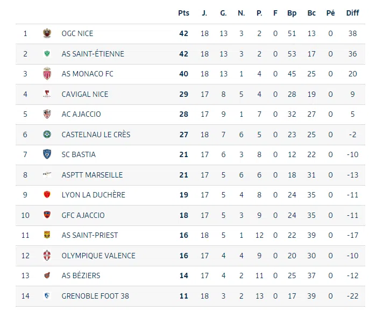Click the Olympique Valence club badge

pyautogui.click(x=47, y=256)
